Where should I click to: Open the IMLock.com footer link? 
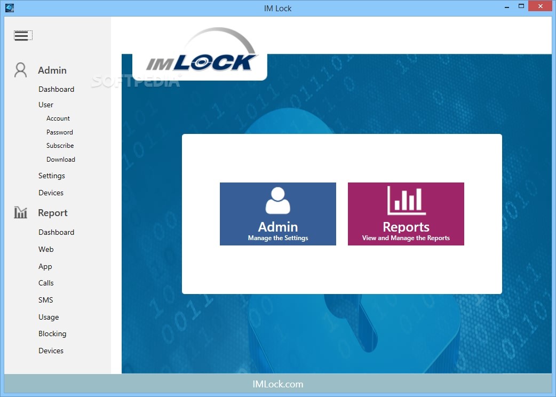point(278,384)
